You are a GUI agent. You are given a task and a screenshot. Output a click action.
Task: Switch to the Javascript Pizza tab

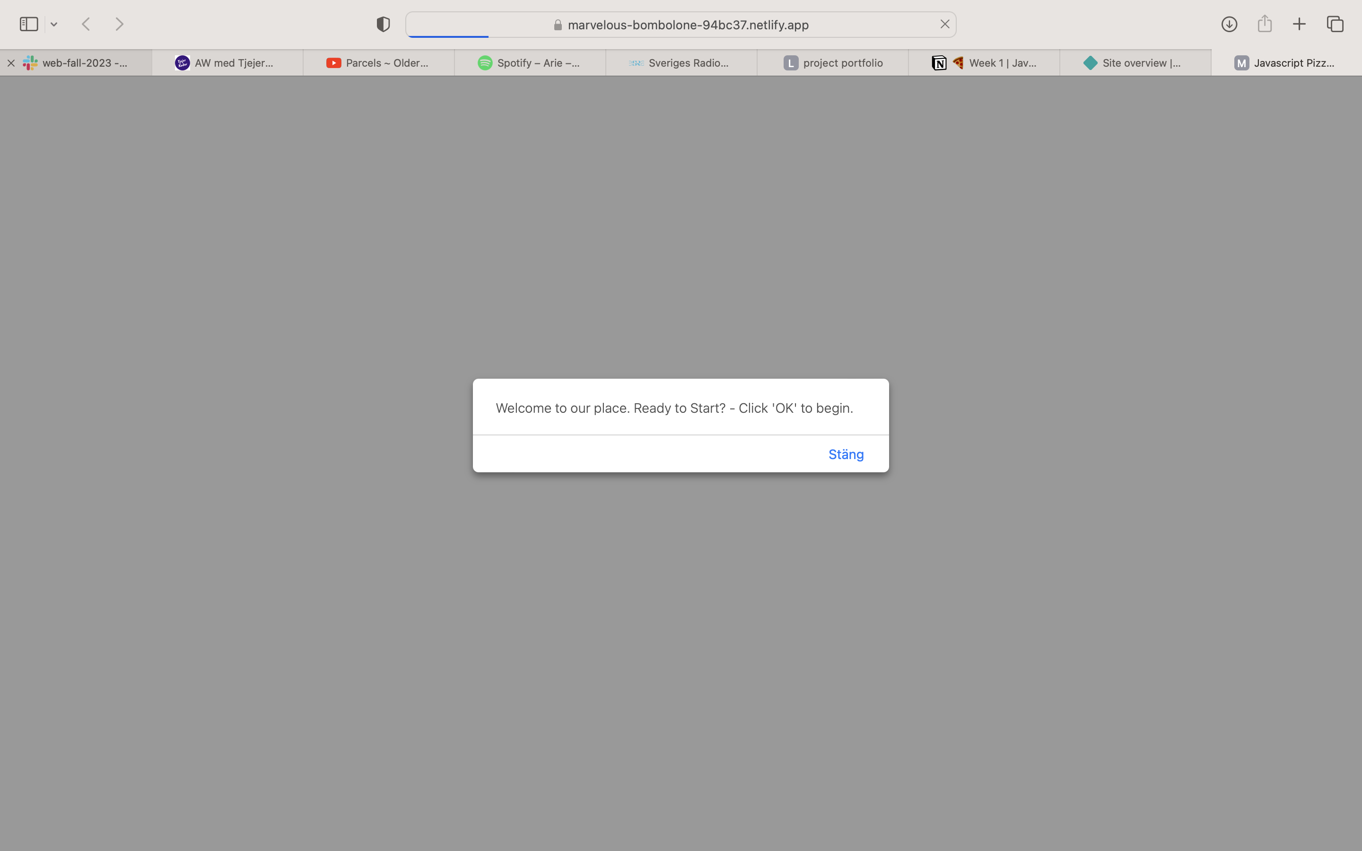tap(1287, 63)
